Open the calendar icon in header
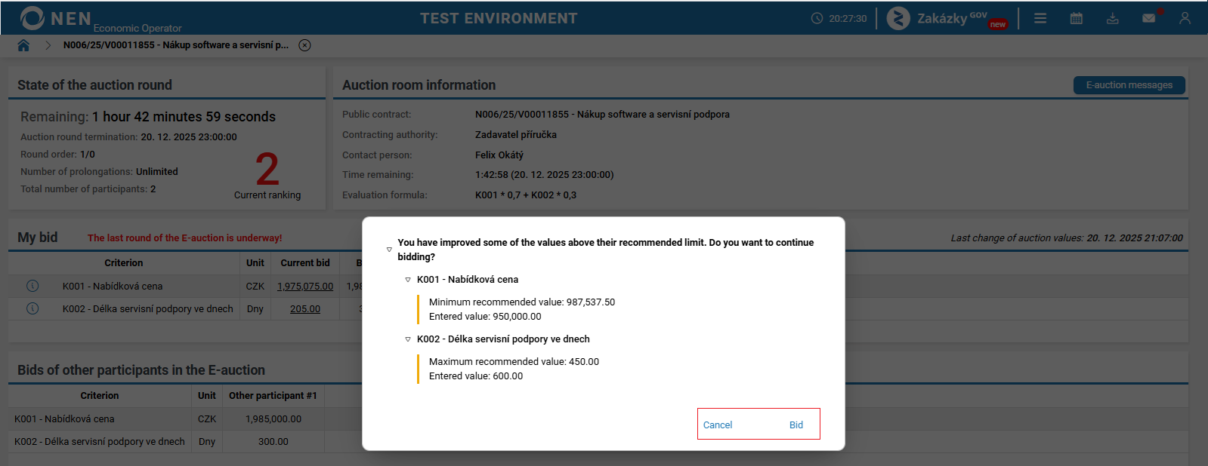This screenshot has width=1208, height=466. pyautogui.click(x=1077, y=18)
